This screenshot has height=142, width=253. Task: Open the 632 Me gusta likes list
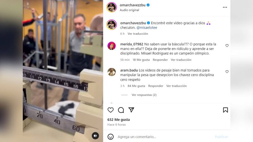click(119, 120)
